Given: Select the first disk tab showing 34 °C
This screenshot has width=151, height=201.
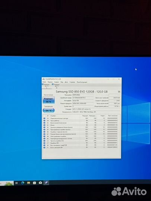Looking at the screenshot, I should click(46, 86).
